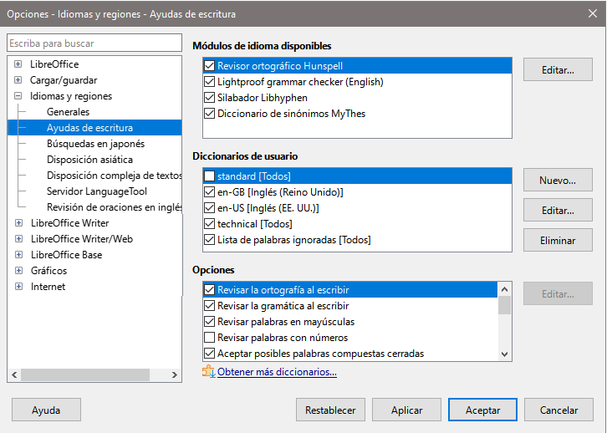The height and width of the screenshot is (433, 607).
Task: Collapse the Idiomas y regiones node
Action: point(18,95)
